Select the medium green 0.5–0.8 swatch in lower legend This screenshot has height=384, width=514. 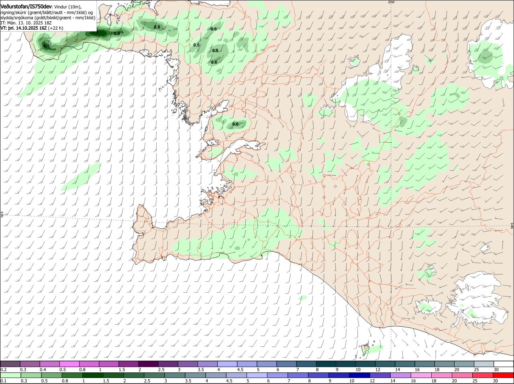51,375
